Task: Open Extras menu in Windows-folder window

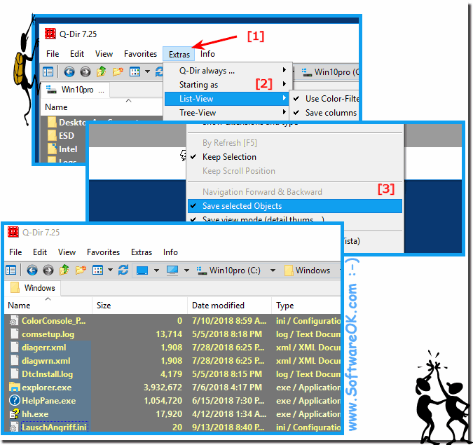Action: click(142, 252)
